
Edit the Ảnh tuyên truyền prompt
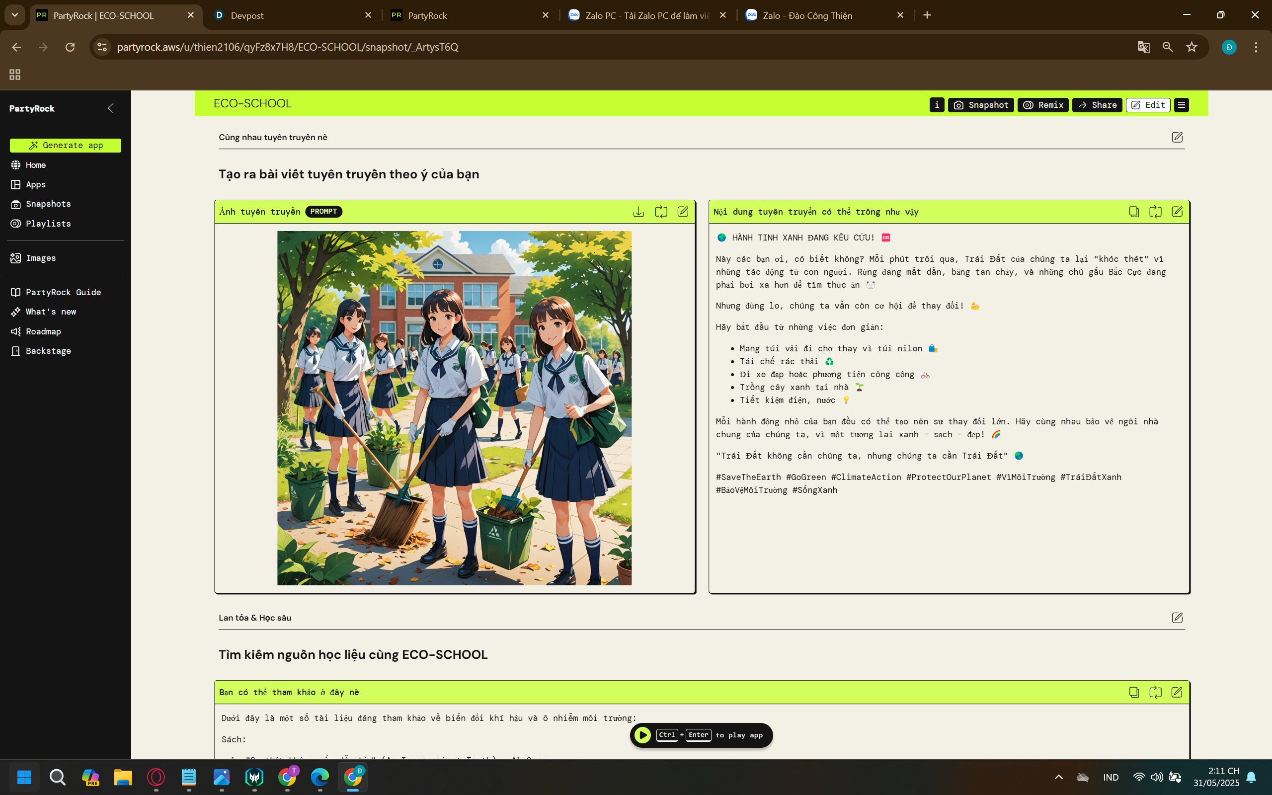683,211
